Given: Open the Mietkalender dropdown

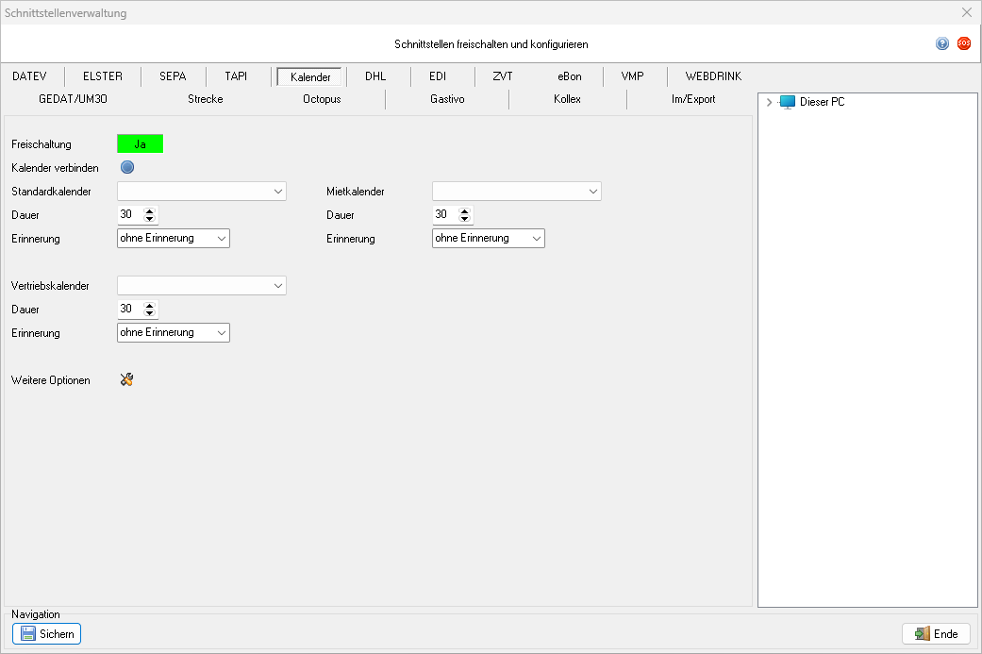Looking at the screenshot, I should 516,192.
